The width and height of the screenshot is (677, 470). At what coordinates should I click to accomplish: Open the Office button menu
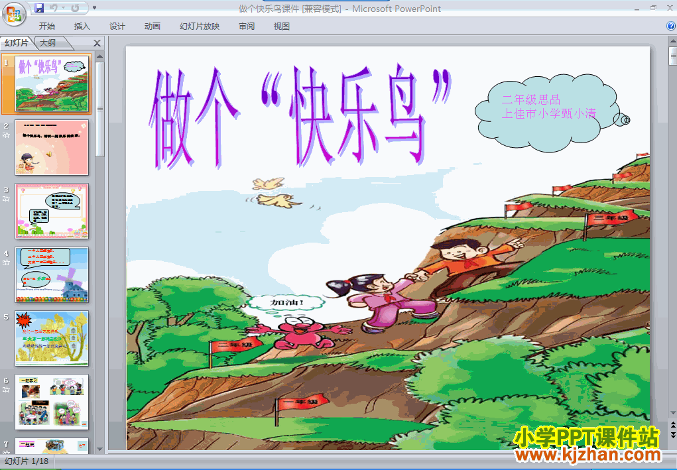pos(14,14)
